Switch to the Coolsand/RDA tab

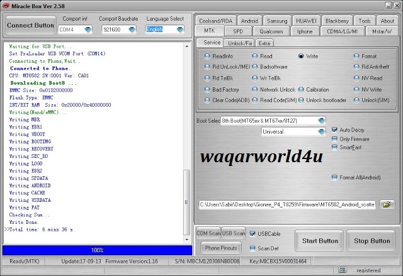pos(215,21)
